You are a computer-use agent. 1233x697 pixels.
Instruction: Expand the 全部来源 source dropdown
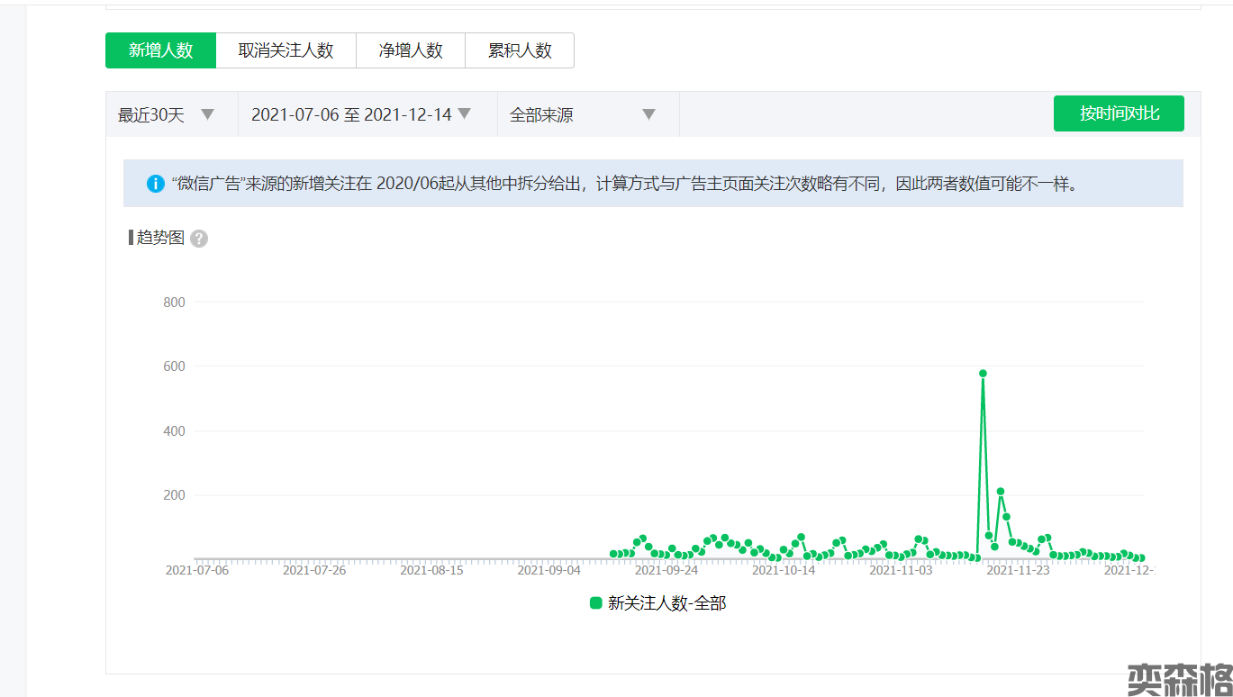coord(583,114)
